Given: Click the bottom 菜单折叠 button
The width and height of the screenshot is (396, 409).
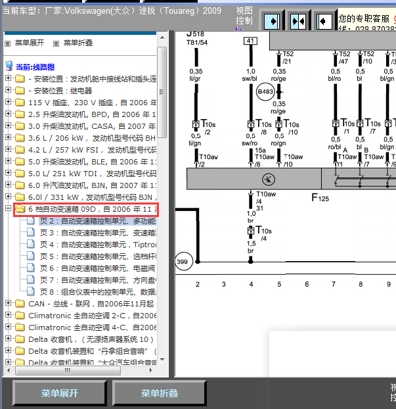Looking at the screenshot, I should pyautogui.click(x=160, y=393).
